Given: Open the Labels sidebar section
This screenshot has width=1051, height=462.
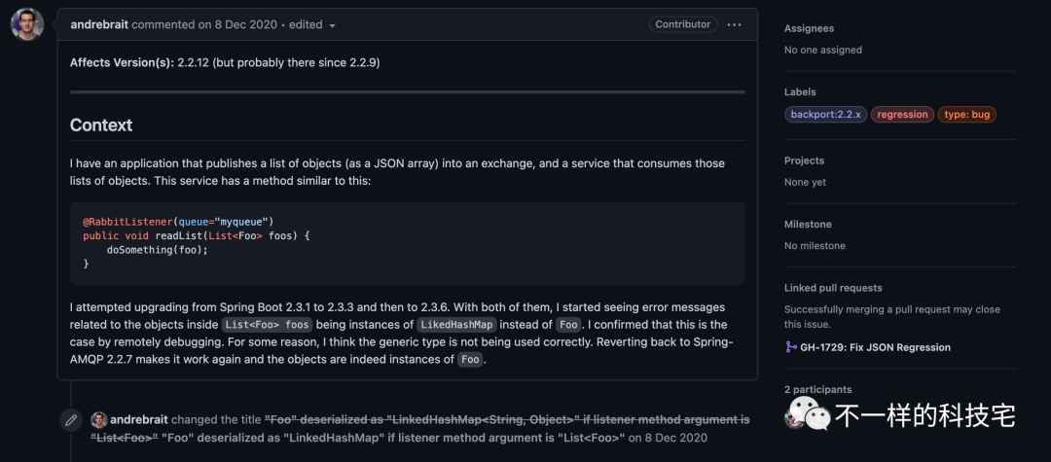Looking at the screenshot, I should coord(800,92).
